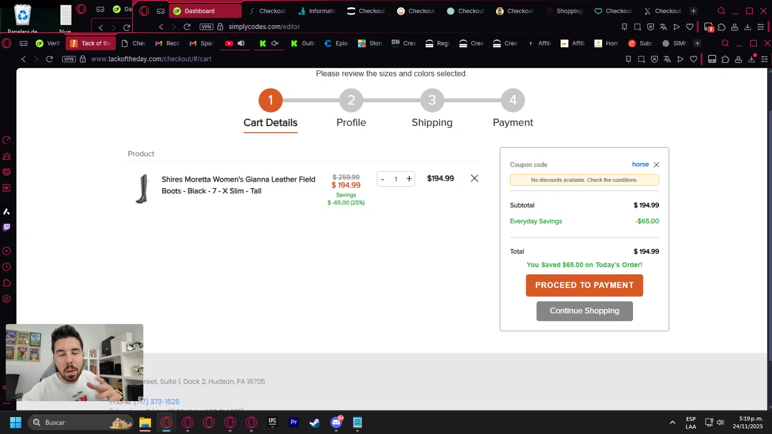The height and width of the screenshot is (434, 772).
Task: Open settings gear in the Opera sidebar
Action: tap(7, 299)
